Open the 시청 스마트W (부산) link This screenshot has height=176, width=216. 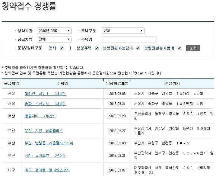[45, 156]
